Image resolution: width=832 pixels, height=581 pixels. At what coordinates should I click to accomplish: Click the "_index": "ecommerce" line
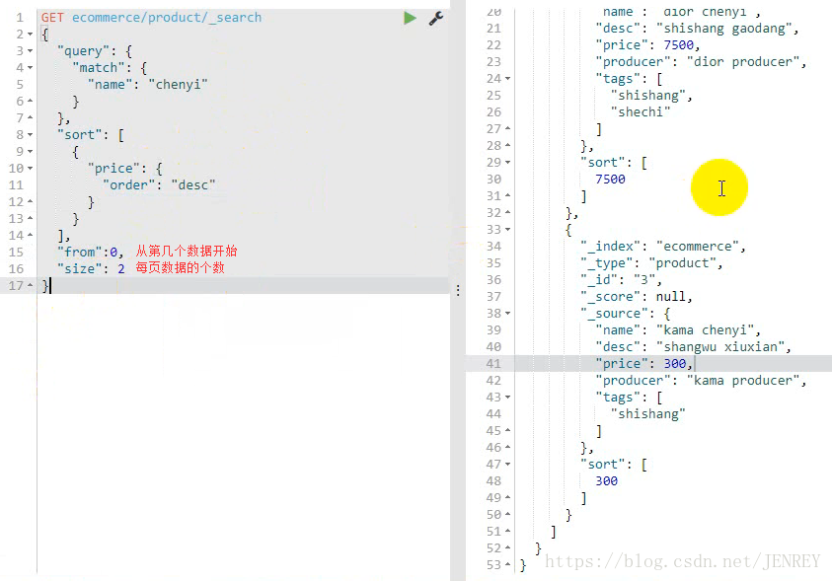[x=662, y=247]
